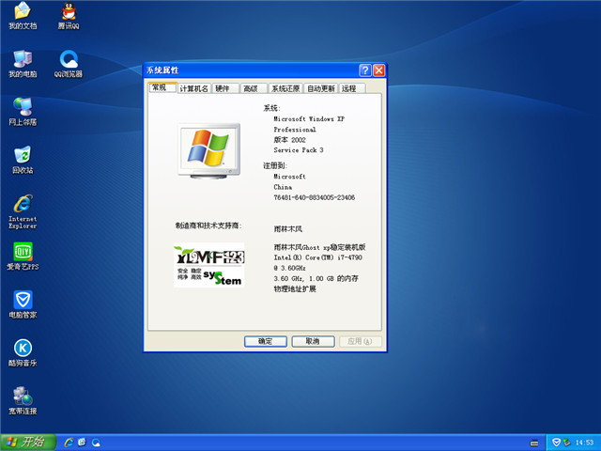Click the 雨林木风Ghost xp稳定装机版 text
The width and height of the screenshot is (601, 451).
[319, 247]
